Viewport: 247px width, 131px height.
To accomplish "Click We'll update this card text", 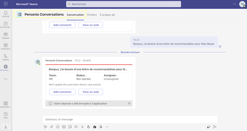I will coord(75,85).
